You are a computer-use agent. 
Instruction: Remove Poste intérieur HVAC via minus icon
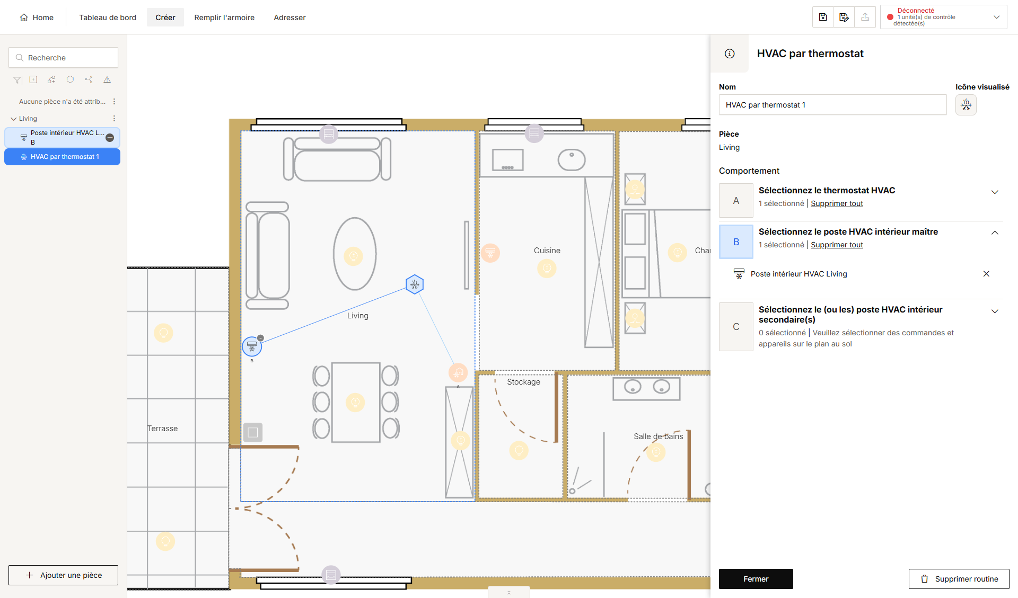pyautogui.click(x=110, y=138)
